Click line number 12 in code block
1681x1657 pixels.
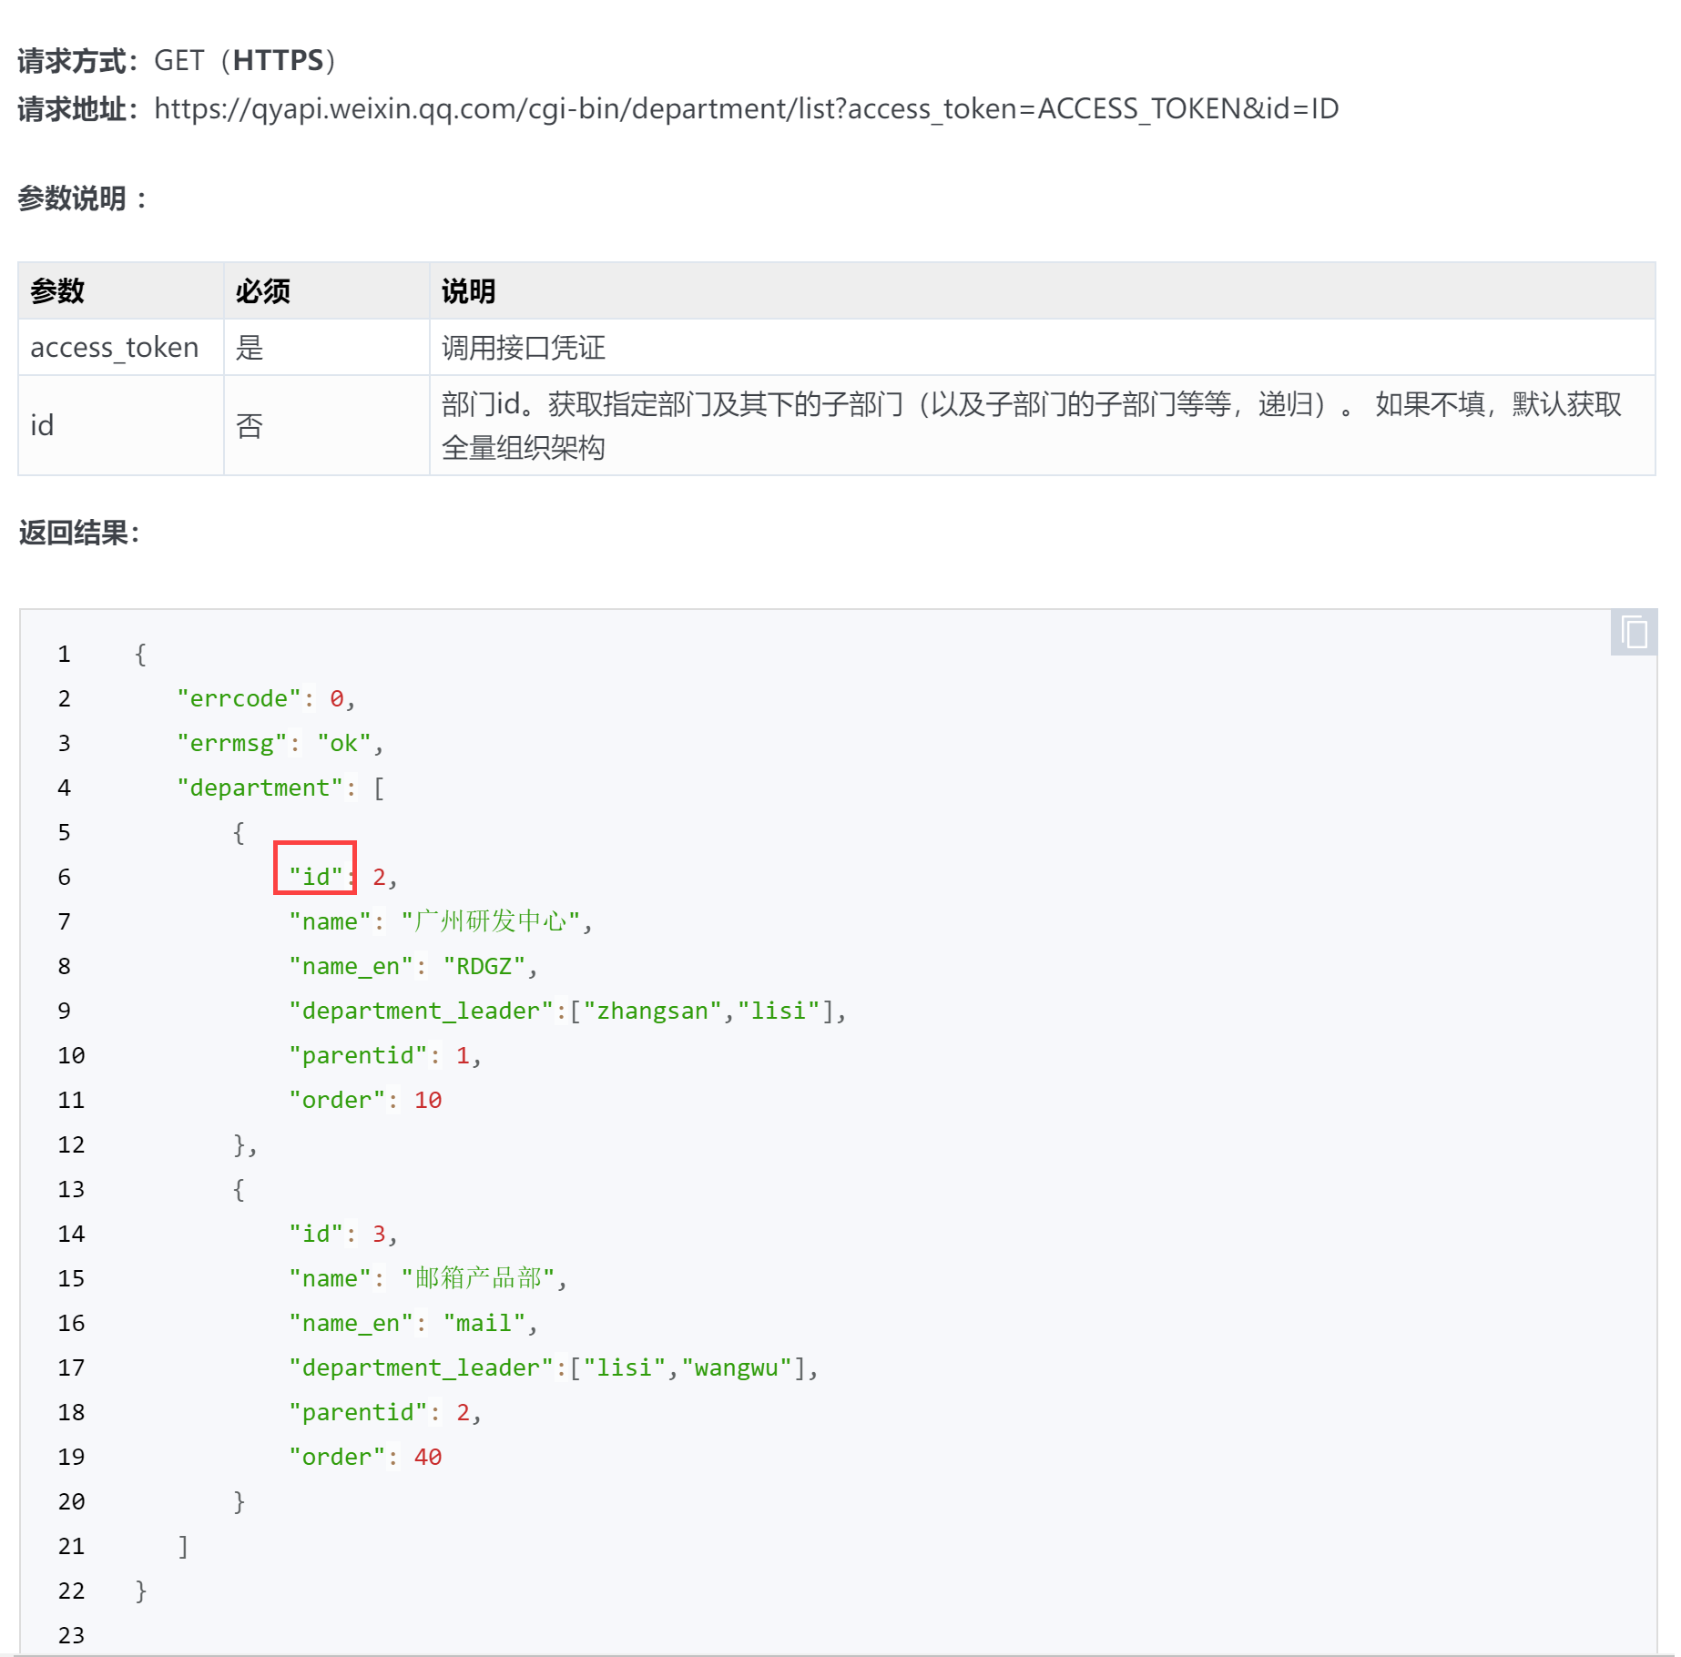71,1144
